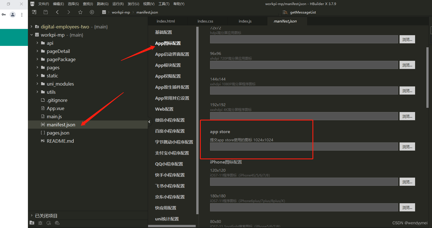Open the debug bug icon panel

click(x=40, y=223)
